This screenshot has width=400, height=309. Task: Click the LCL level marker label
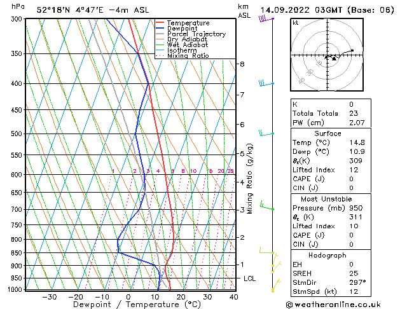pyautogui.click(x=249, y=278)
